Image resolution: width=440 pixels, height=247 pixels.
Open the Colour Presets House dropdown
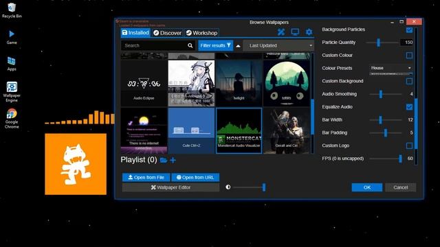391,68
